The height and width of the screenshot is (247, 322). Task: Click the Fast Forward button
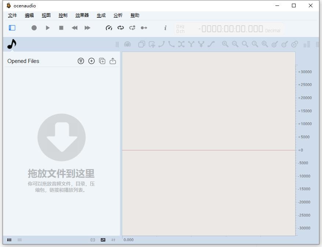(x=87, y=28)
